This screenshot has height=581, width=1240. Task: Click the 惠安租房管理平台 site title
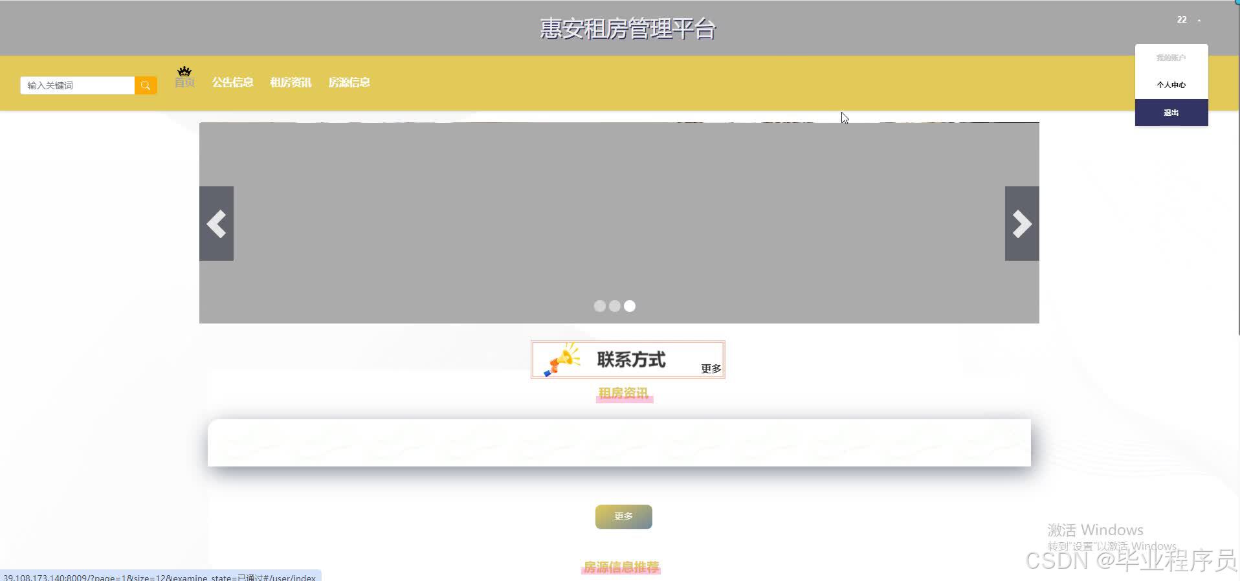pyautogui.click(x=628, y=28)
